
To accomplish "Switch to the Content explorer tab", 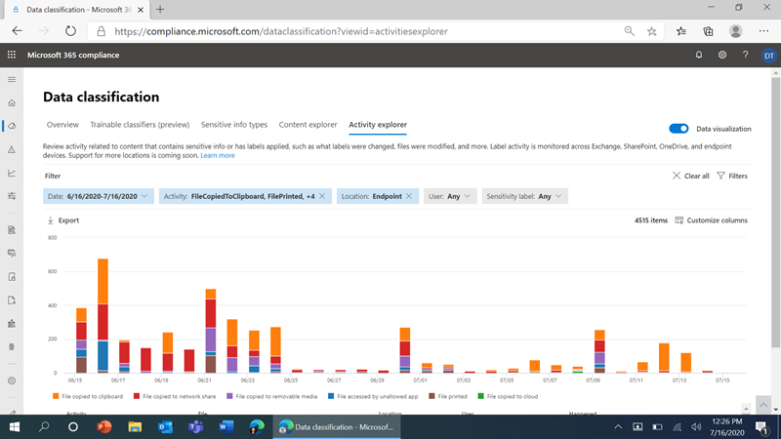I will point(308,125).
